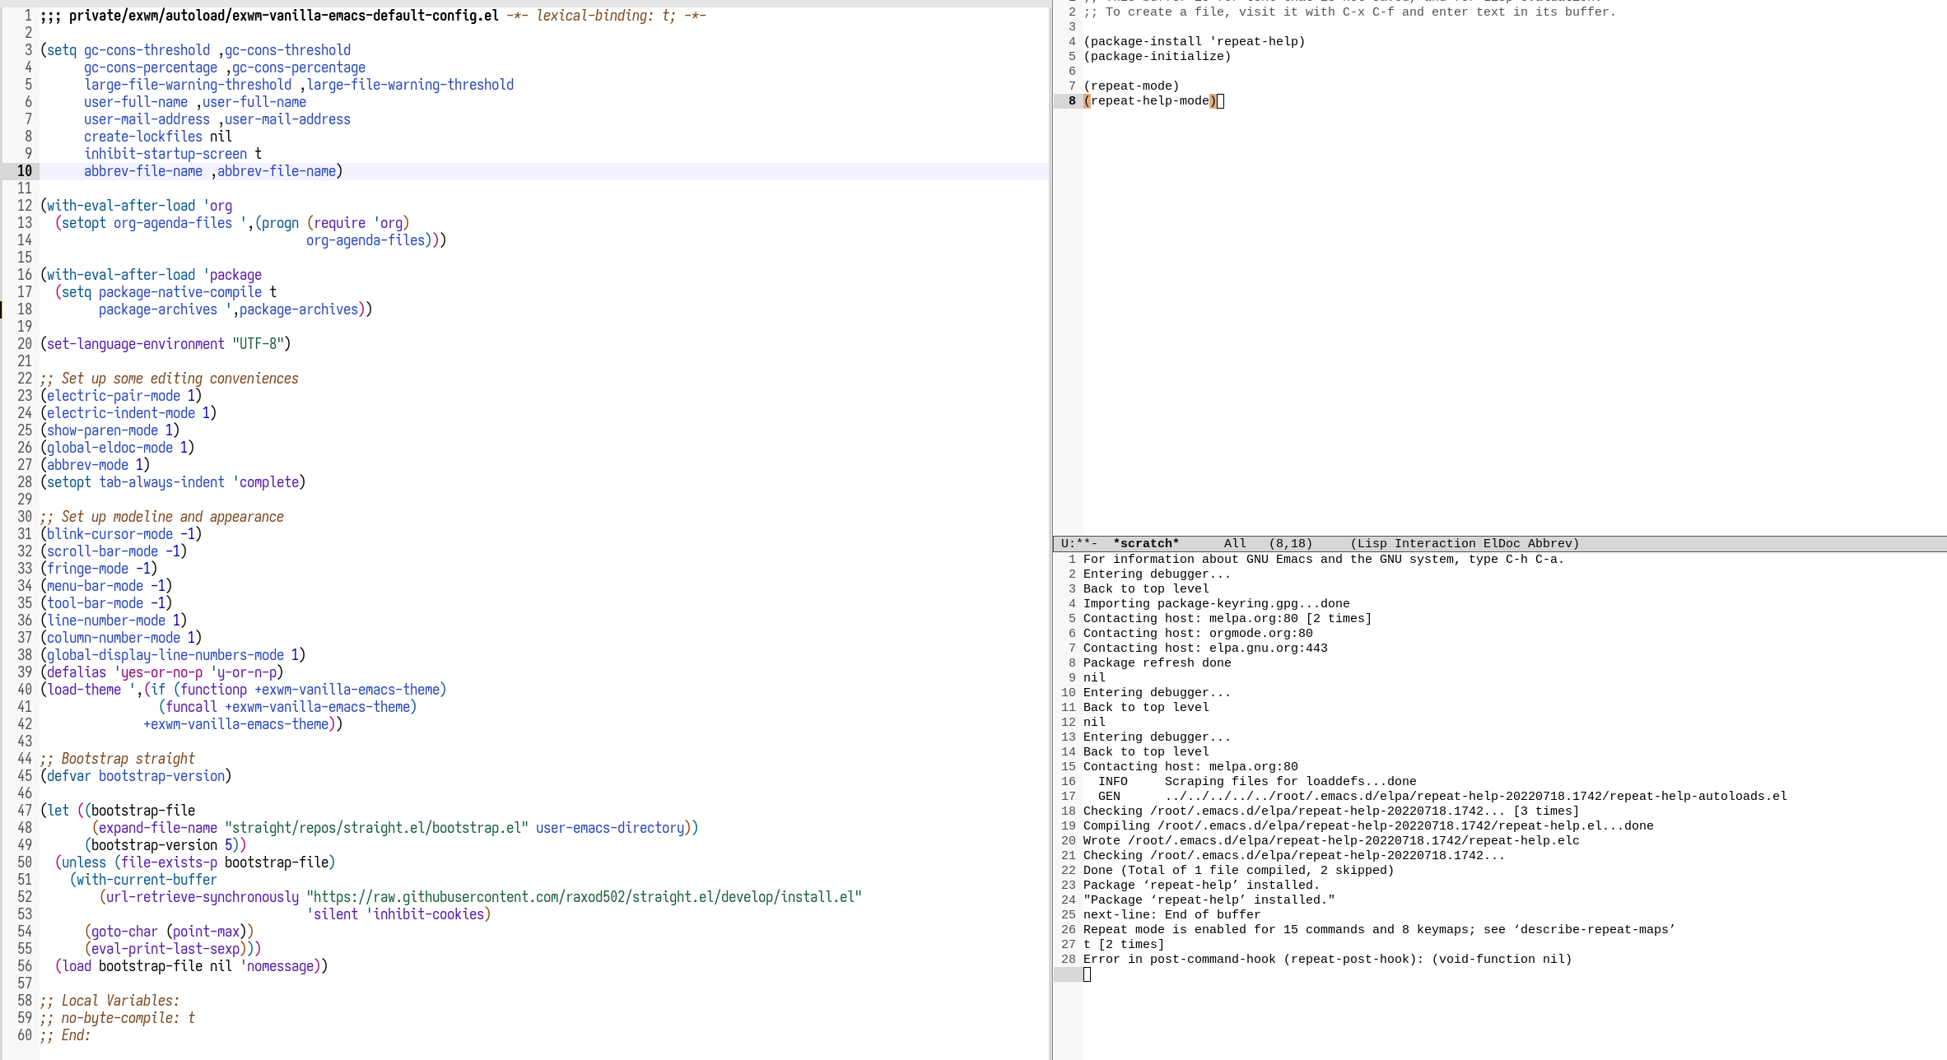Click the *scratch* buffer name in mode line
The height and width of the screenshot is (1060, 1947).
coord(1145,543)
